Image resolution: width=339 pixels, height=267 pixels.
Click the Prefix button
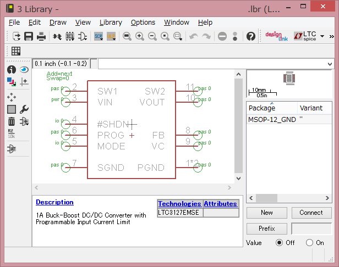[x=267, y=229]
